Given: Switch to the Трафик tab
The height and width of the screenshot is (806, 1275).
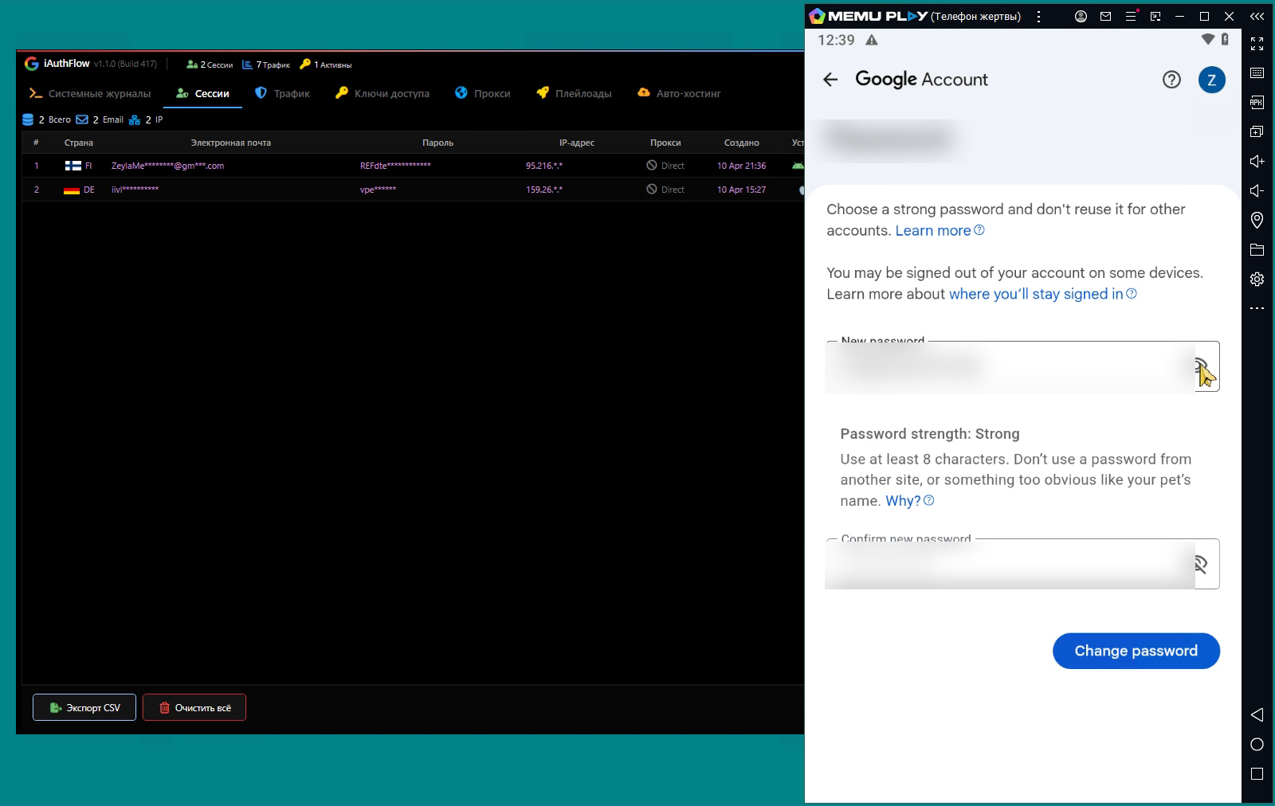Looking at the screenshot, I should pos(282,93).
